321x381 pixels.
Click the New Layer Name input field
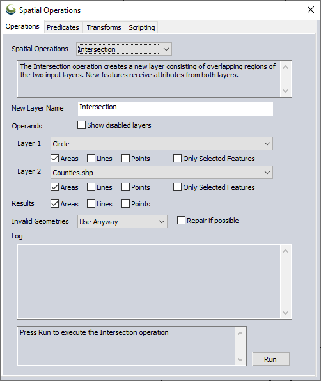175,109
